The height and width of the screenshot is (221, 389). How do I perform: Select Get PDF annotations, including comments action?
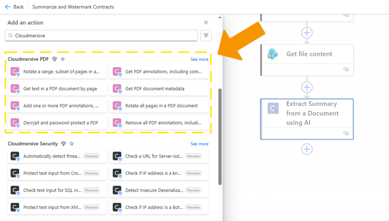tap(159, 72)
